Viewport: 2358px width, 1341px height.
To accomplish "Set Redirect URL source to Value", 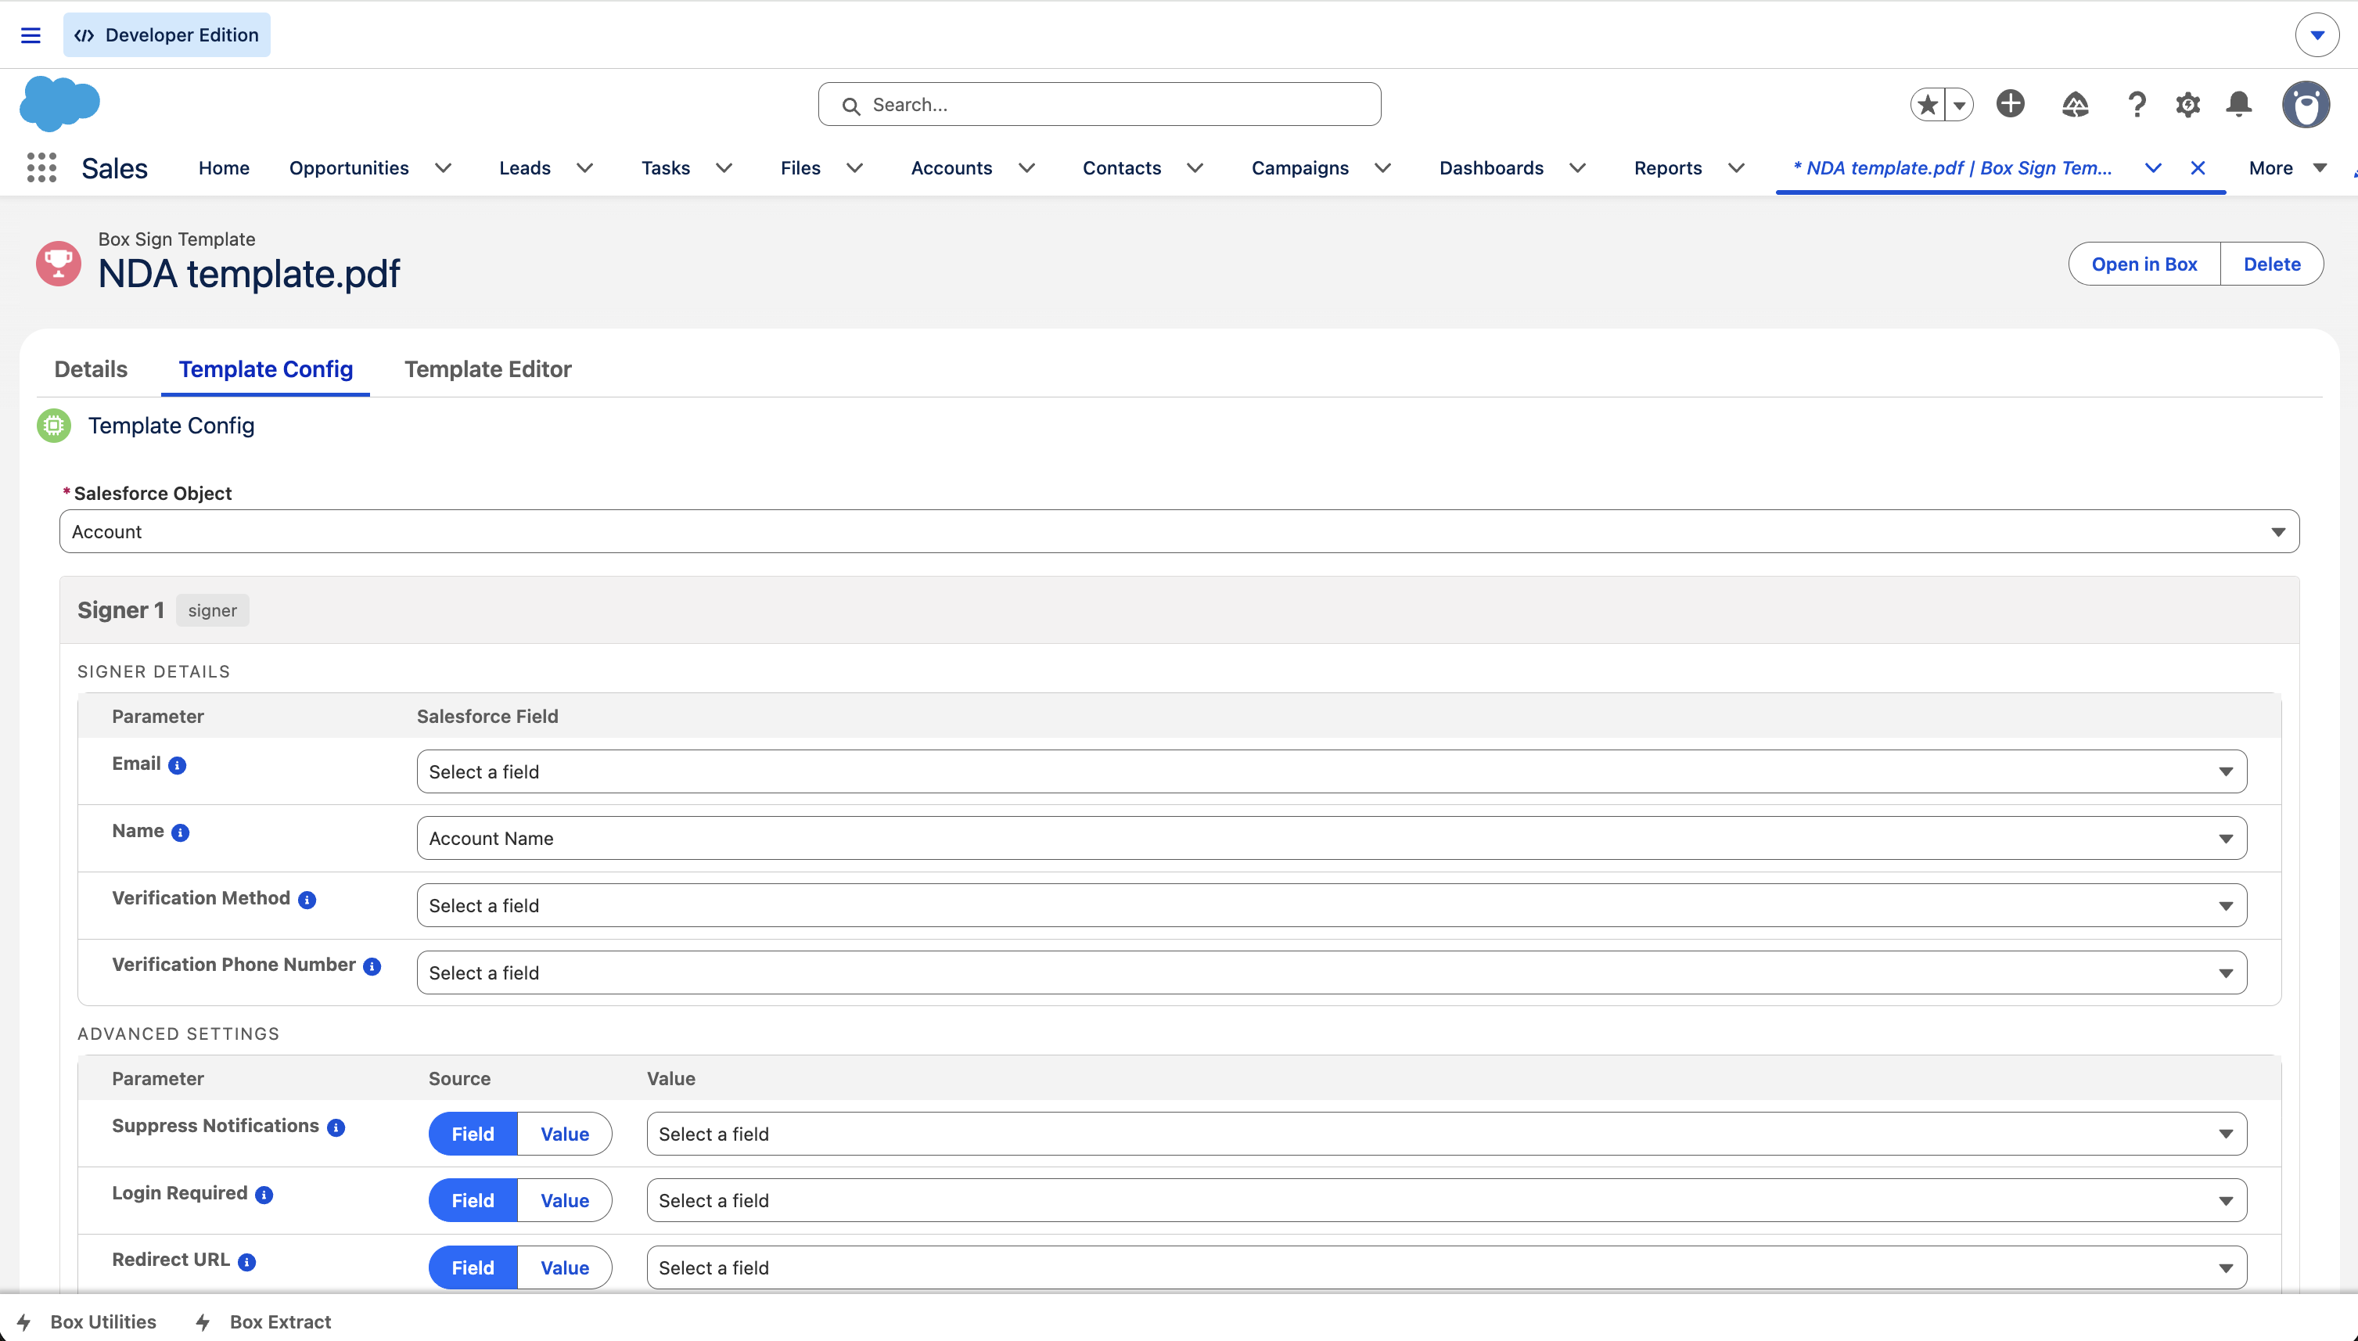I will [x=564, y=1267].
